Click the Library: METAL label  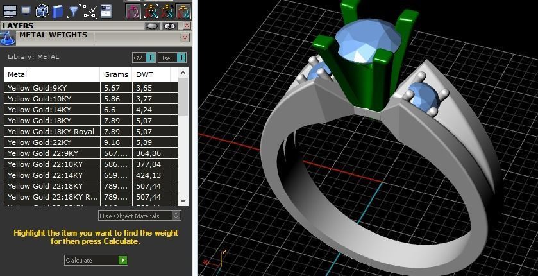[33, 57]
